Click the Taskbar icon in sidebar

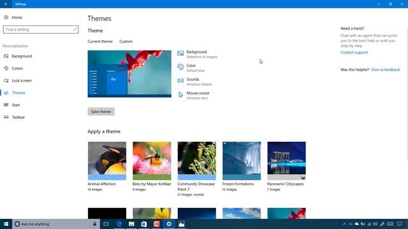pyautogui.click(x=6, y=117)
